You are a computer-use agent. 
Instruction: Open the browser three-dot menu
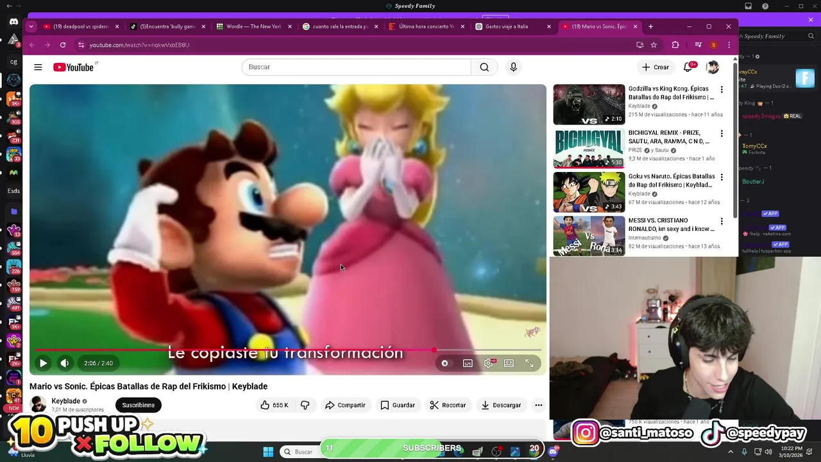pyautogui.click(x=729, y=45)
